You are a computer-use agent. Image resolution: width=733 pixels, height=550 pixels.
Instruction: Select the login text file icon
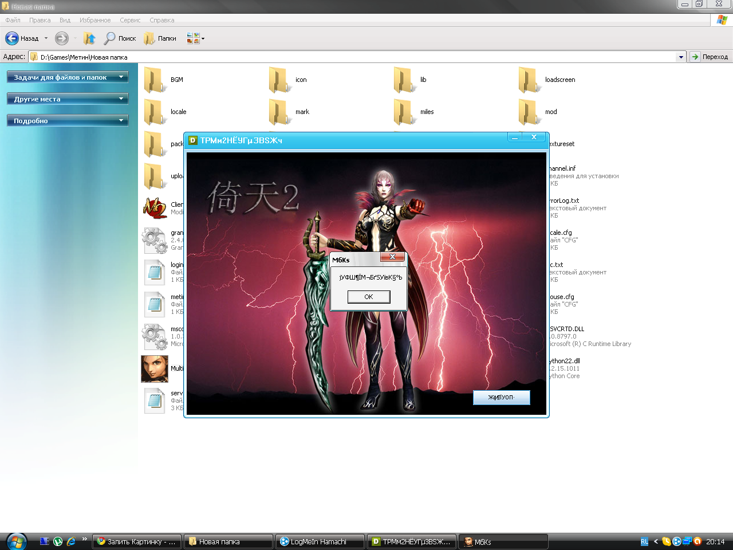[x=155, y=272]
